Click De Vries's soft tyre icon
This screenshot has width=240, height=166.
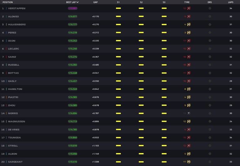tap(189, 130)
